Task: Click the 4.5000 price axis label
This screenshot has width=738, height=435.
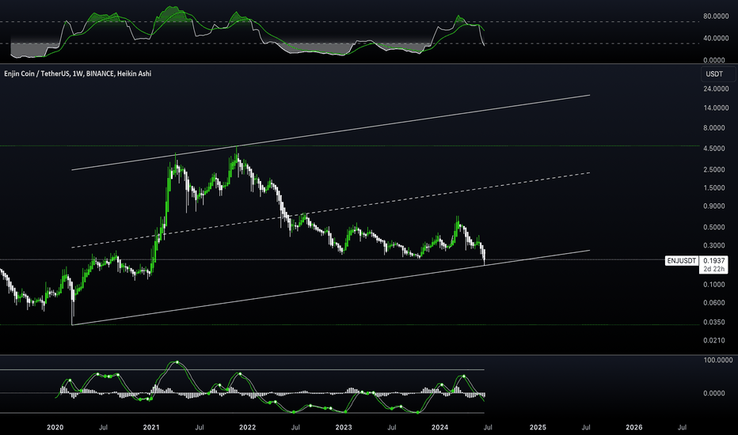Action: (716, 149)
